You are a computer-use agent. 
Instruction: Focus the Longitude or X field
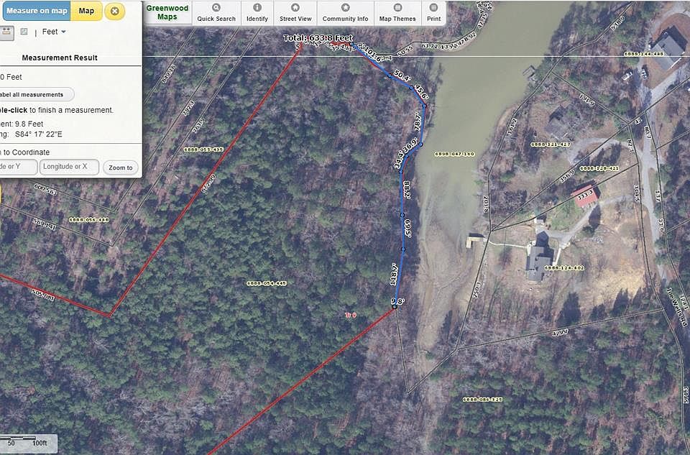click(69, 167)
